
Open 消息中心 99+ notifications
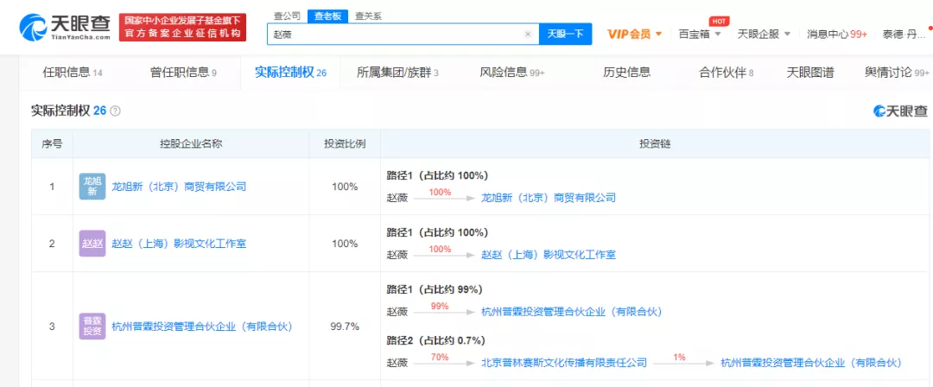pos(836,34)
